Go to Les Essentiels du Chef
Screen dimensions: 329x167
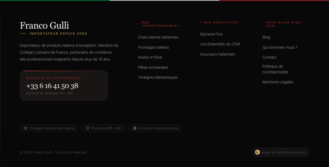pyautogui.click(x=220, y=44)
